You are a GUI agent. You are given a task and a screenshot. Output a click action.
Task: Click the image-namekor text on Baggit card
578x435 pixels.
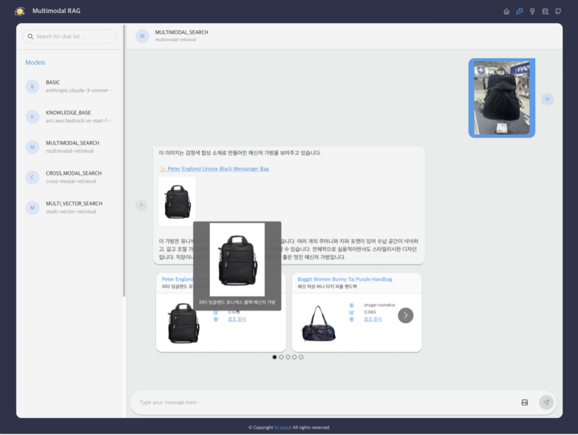(380, 305)
